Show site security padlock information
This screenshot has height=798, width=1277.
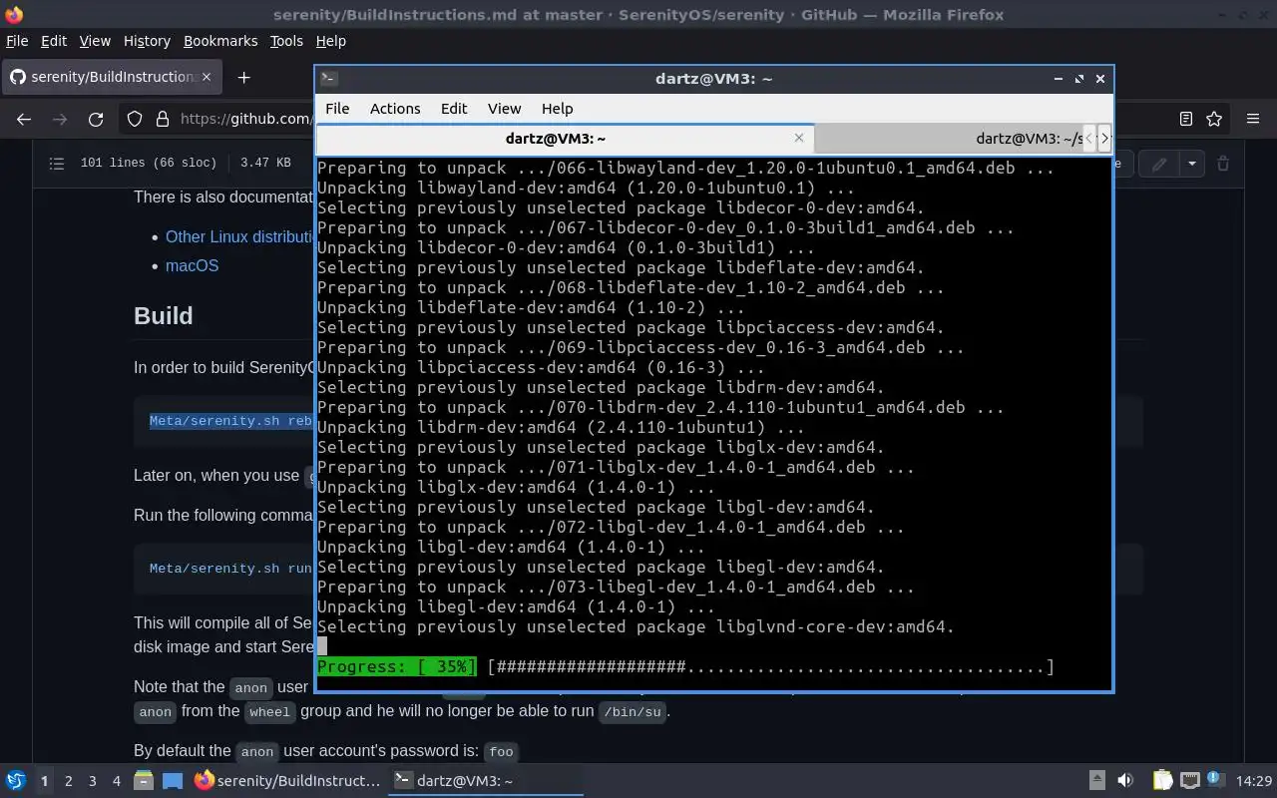[163, 119]
